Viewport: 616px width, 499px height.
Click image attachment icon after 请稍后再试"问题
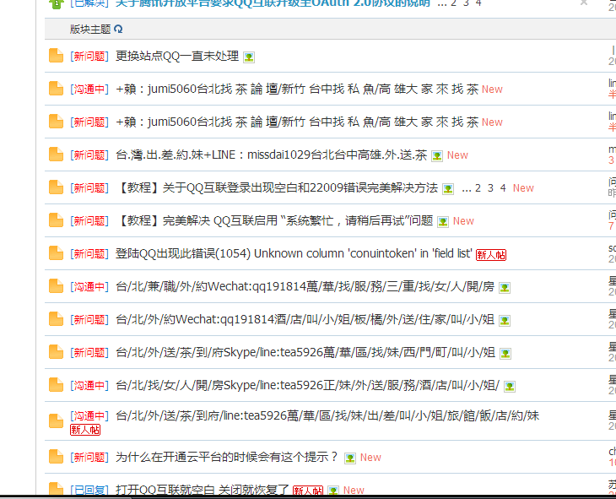click(x=443, y=222)
